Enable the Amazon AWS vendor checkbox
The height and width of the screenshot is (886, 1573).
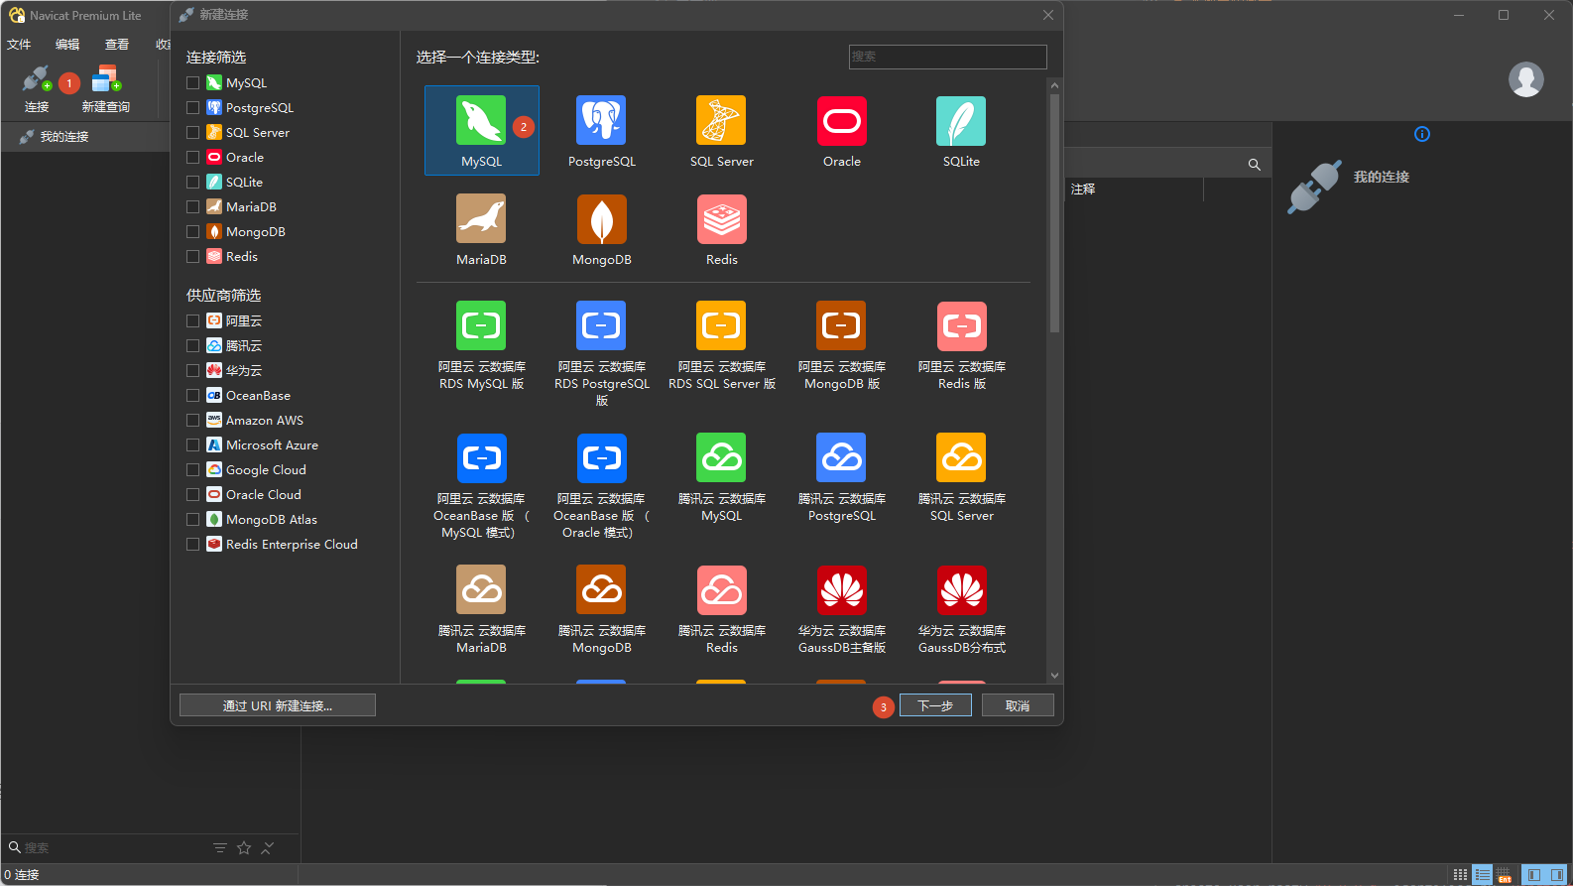pos(193,421)
